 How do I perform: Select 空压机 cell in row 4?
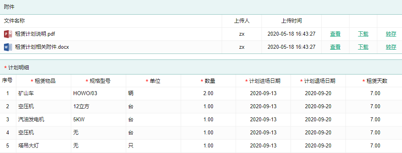pos(44,132)
